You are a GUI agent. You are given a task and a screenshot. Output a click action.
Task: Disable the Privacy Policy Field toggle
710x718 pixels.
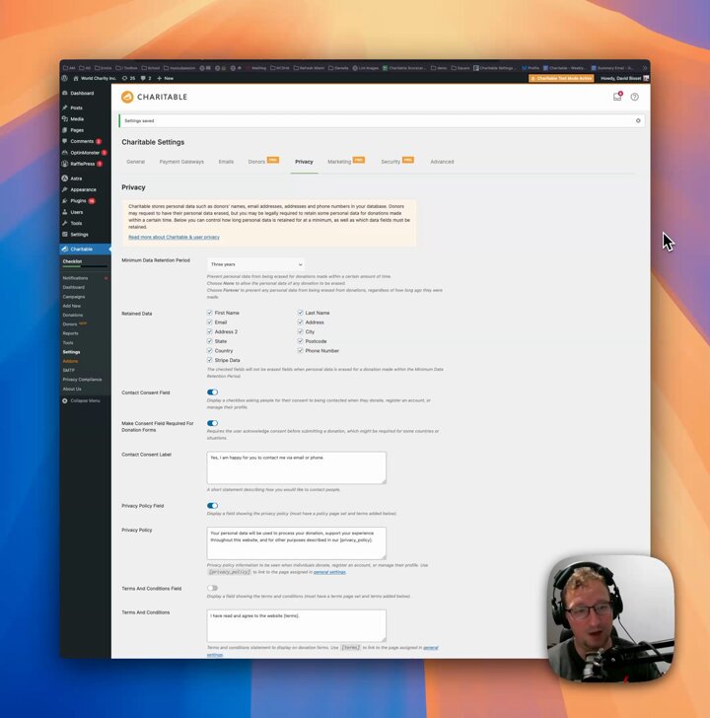[x=212, y=506]
